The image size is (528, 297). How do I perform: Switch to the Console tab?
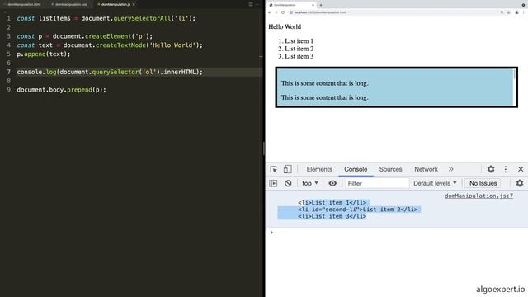click(356, 169)
